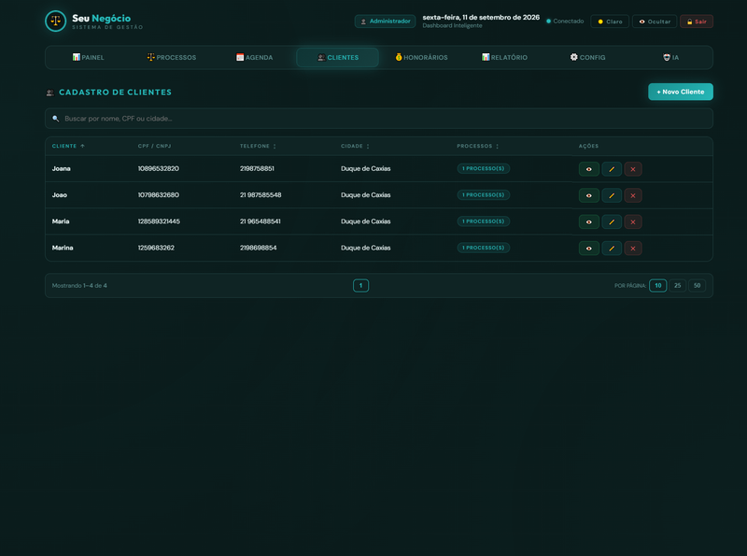
Task: Edit client Maria with pencil icon
Action: (x=612, y=221)
